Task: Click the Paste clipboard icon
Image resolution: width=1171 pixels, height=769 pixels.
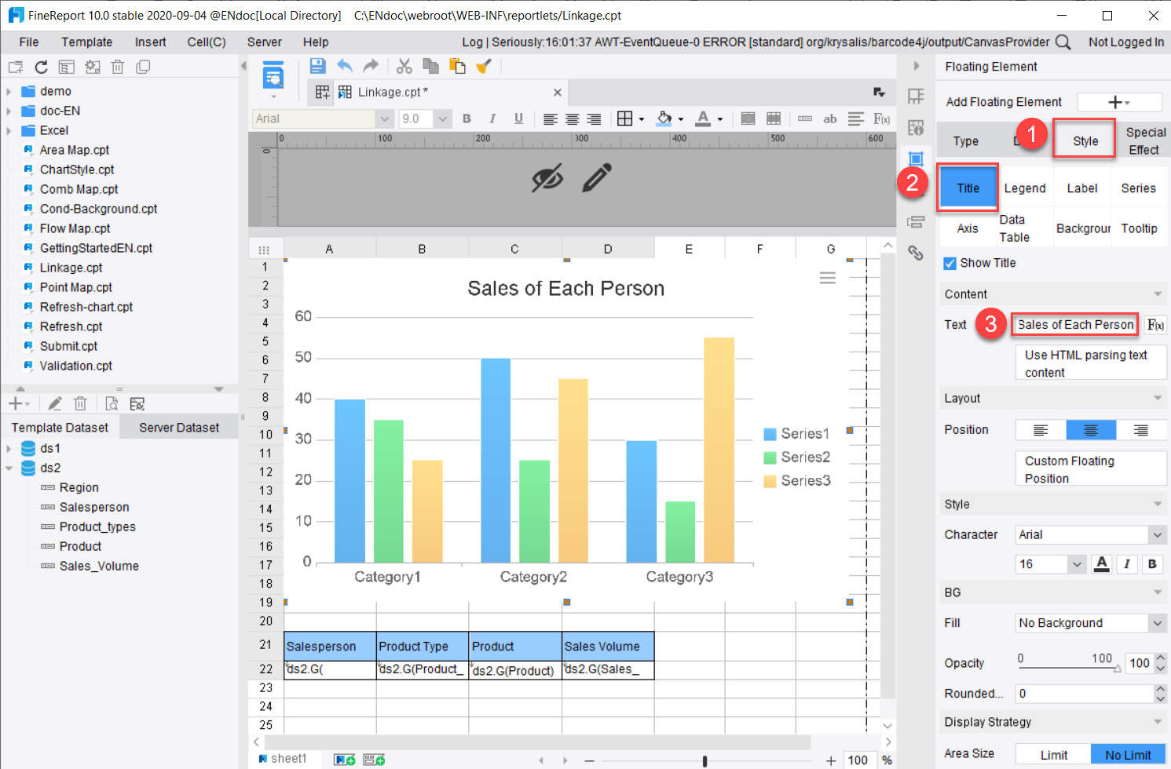Action: pyautogui.click(x=456, y=66)
